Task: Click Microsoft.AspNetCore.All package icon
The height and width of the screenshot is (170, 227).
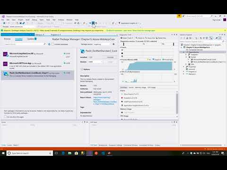Action: pos(5,54)
